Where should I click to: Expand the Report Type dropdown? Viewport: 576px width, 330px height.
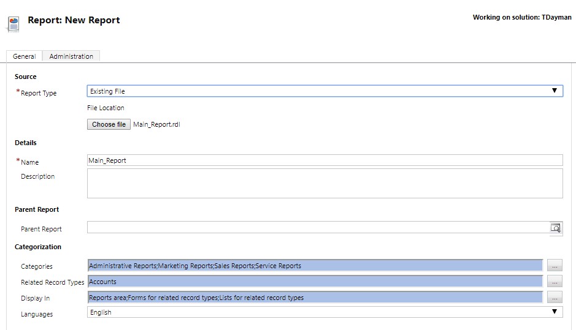click(324, 91)
